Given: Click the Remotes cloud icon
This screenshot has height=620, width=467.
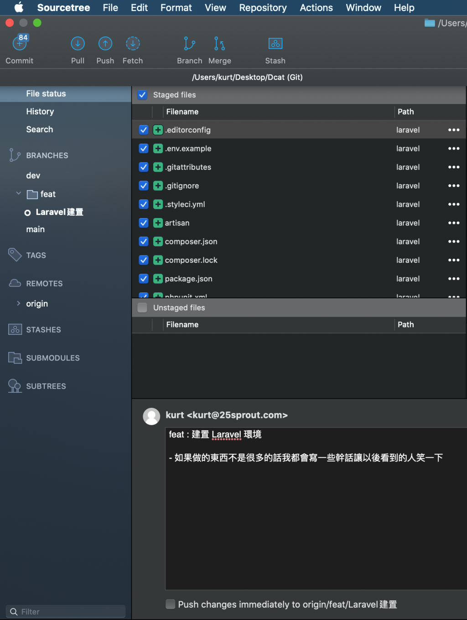Looking at the screenshot, I should pyautogui.click(x=15, y=283).
